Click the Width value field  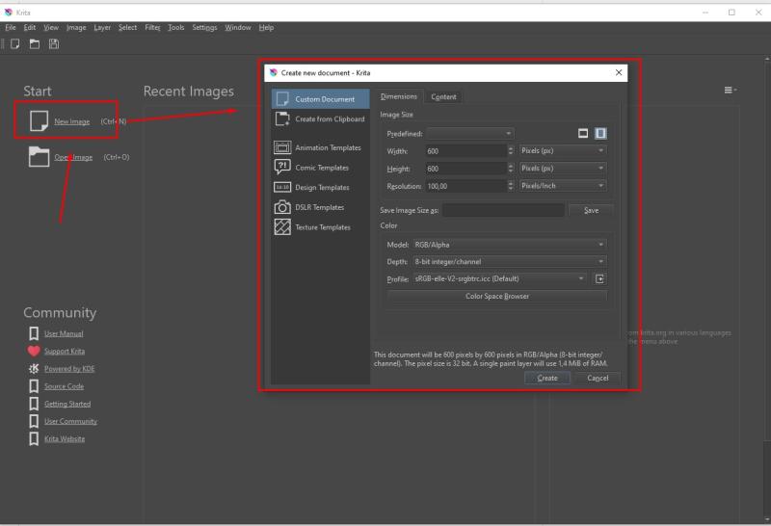tap(466, 151)
